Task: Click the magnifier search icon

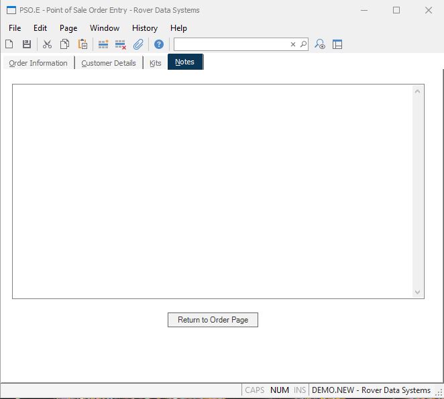Action: click(x=303, y=44)
